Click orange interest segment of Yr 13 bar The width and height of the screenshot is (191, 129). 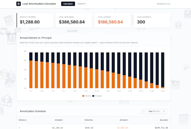click(97, 78)
